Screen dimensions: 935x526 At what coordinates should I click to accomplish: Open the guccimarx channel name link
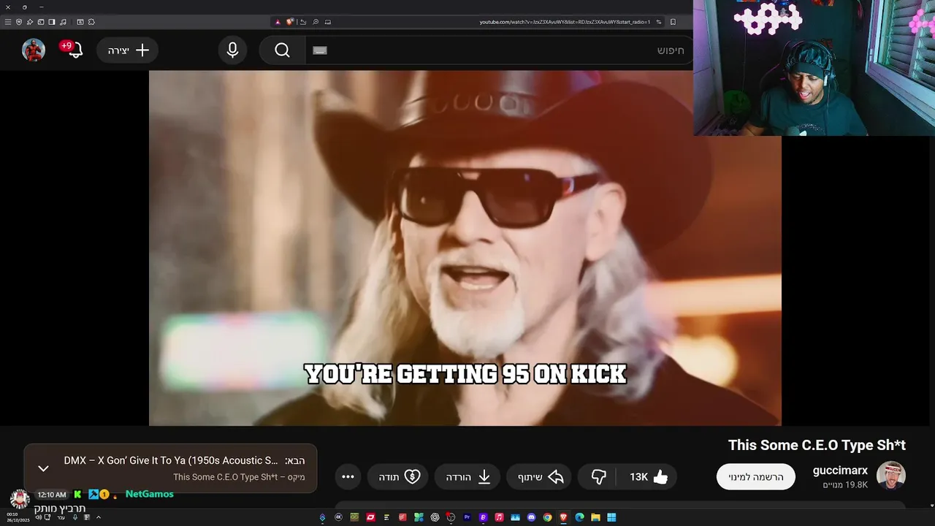coord(840,470)
